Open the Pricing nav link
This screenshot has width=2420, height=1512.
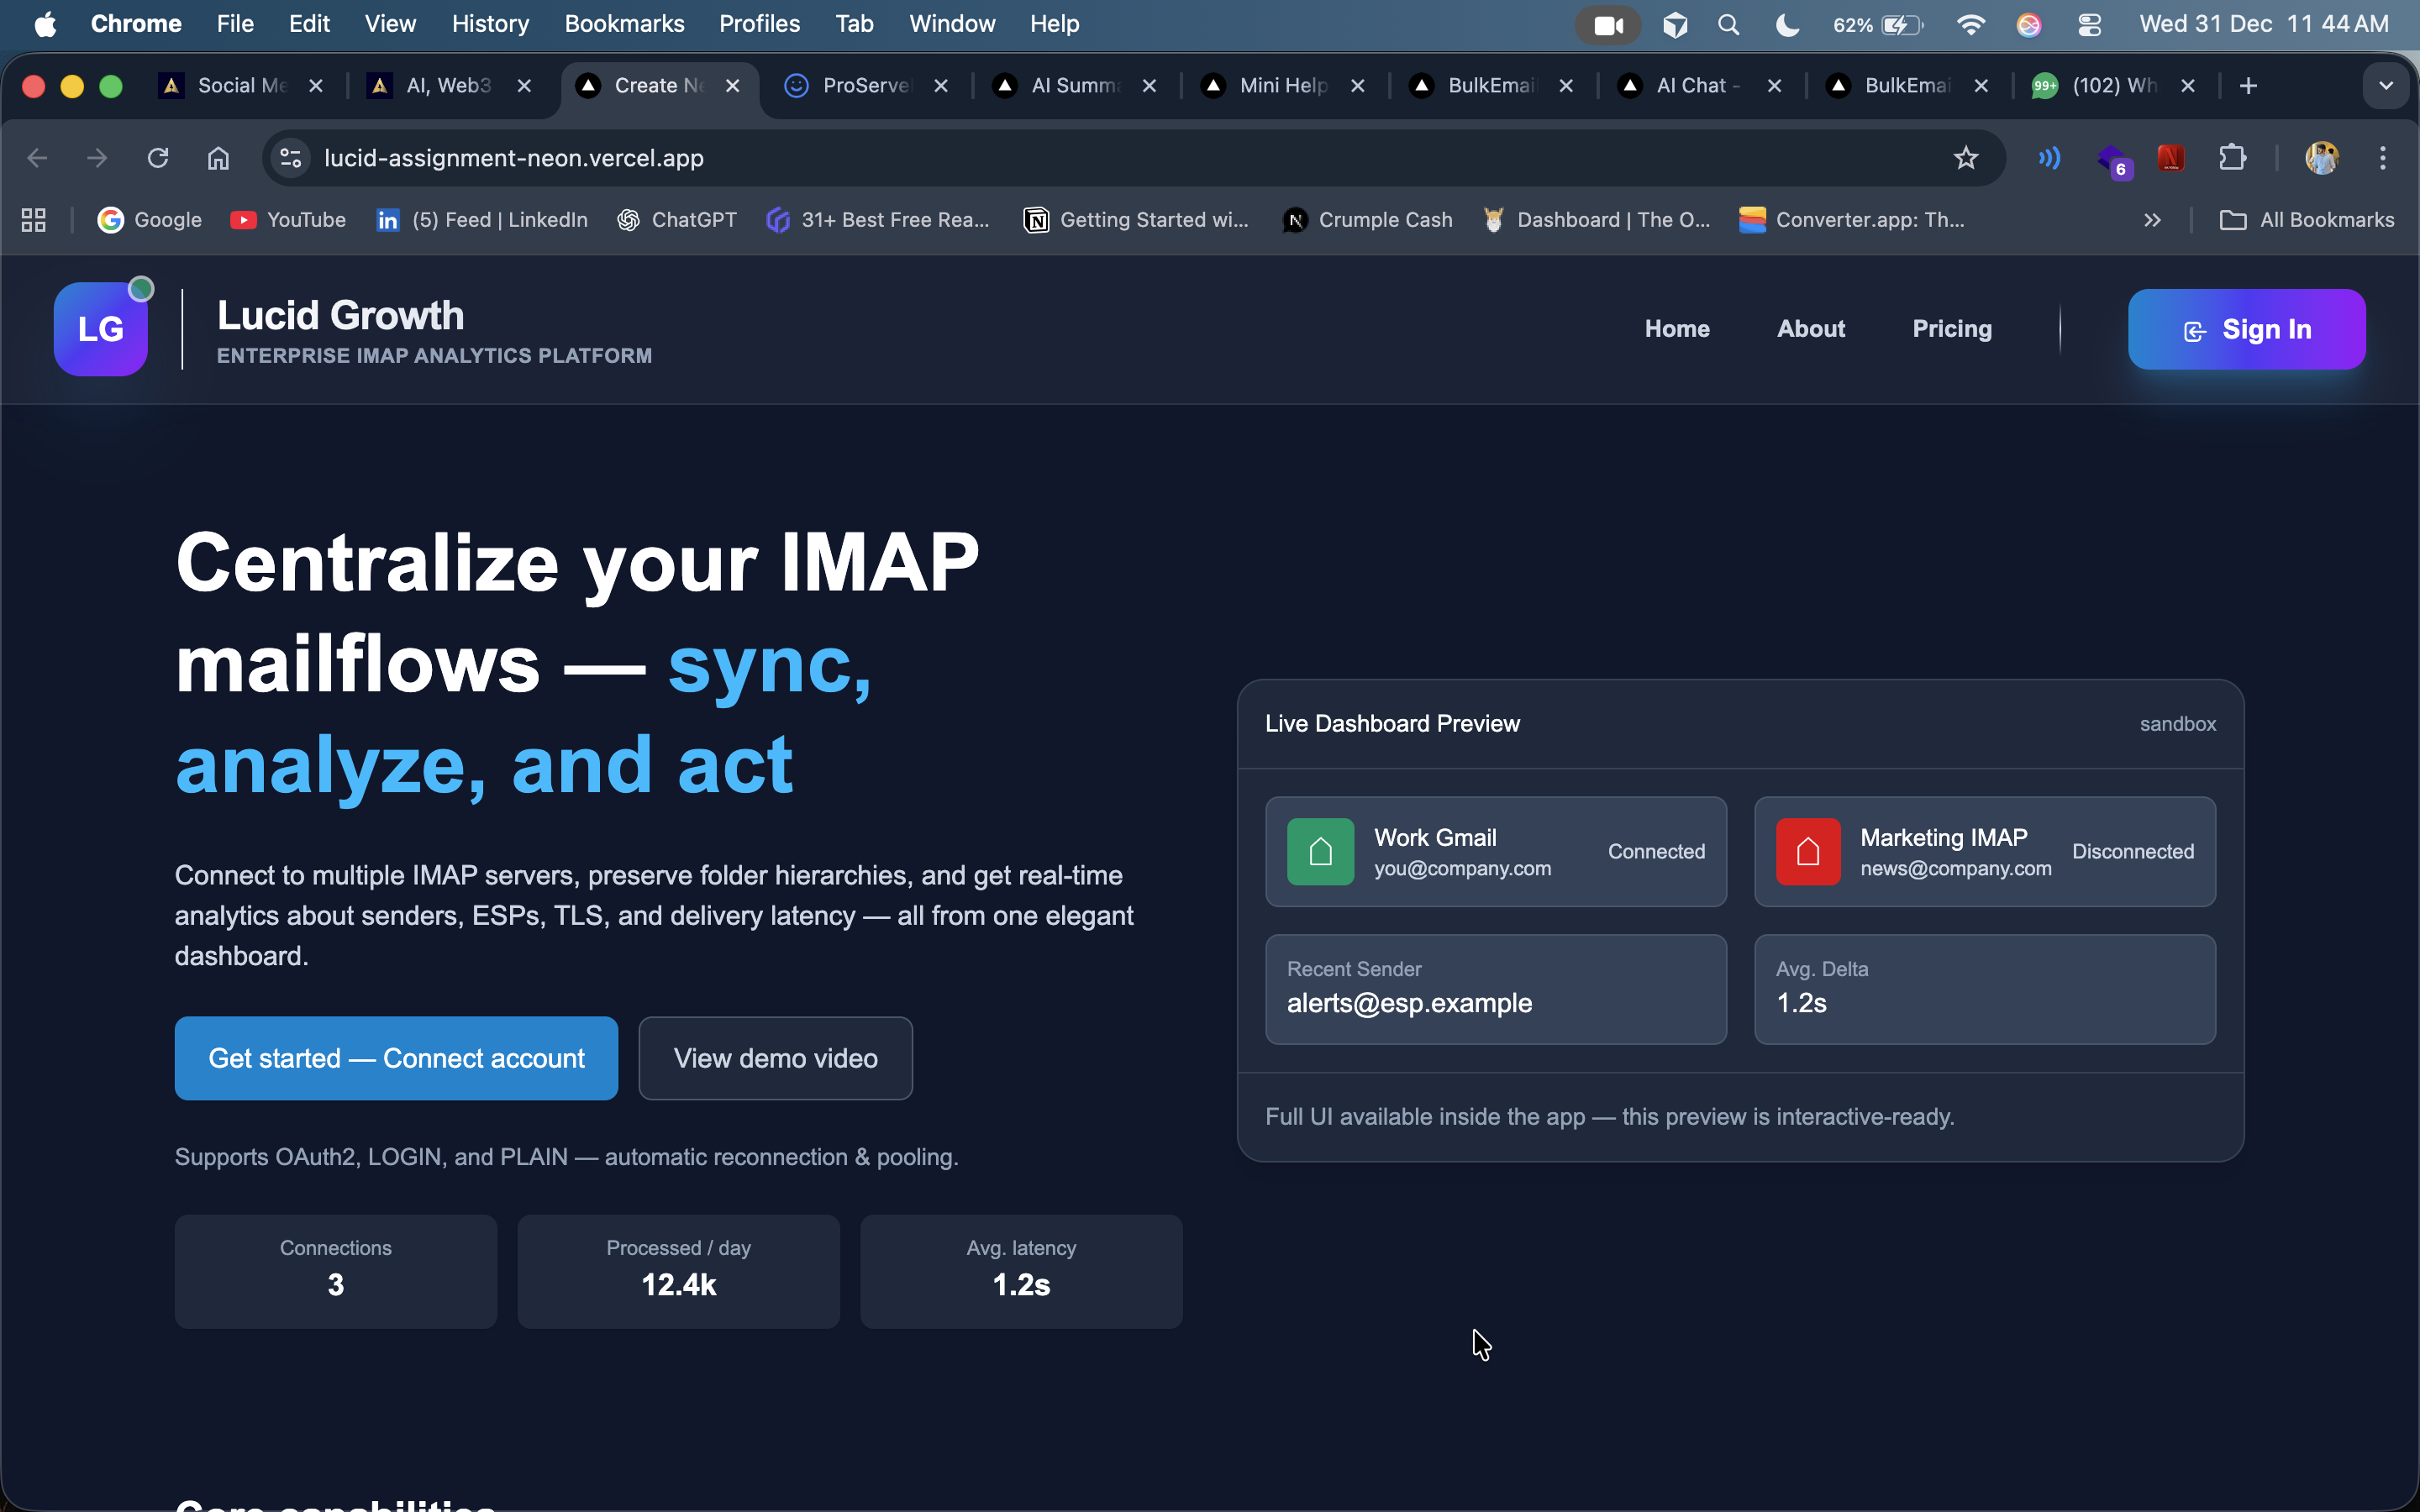click(x=1951, y=329)
